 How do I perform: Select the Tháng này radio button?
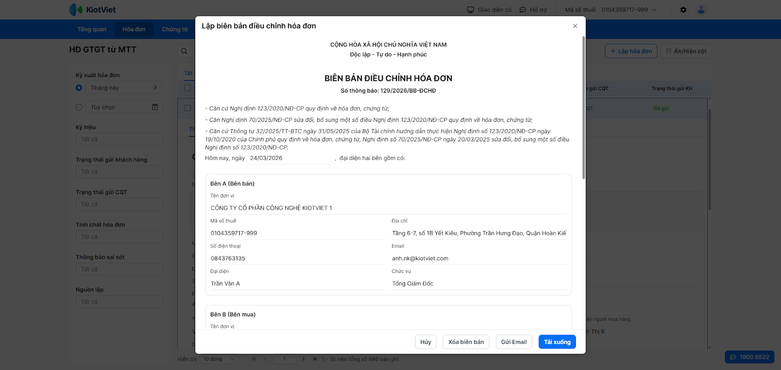[x=79, y=88]
